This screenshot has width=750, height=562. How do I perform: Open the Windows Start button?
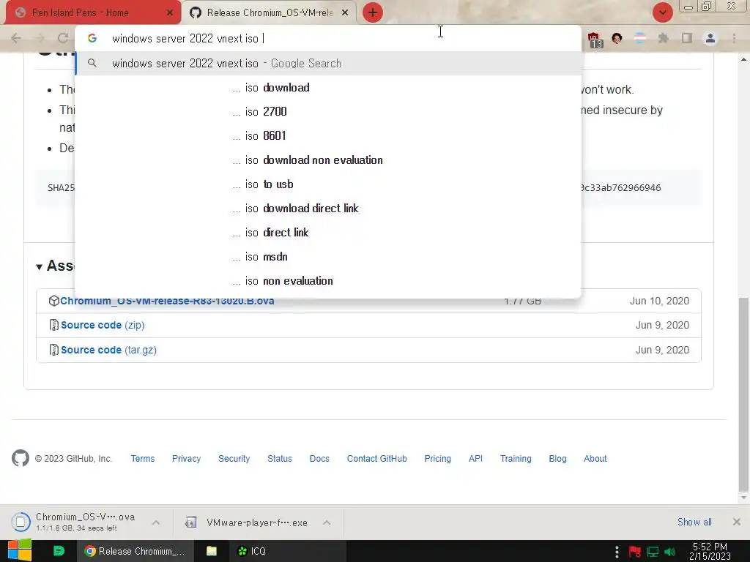[x=20, y=550]
